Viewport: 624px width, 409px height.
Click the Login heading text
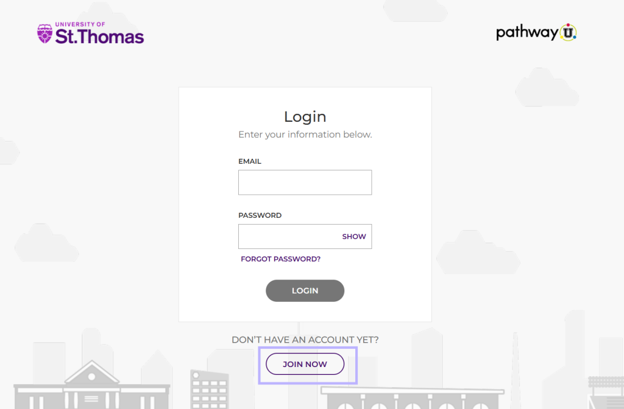pos(305,116)
